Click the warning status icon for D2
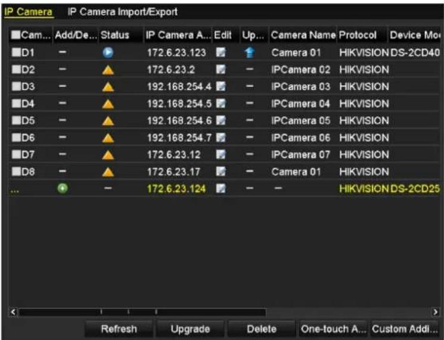Screen dimensions: 444x340 (108, 70)
